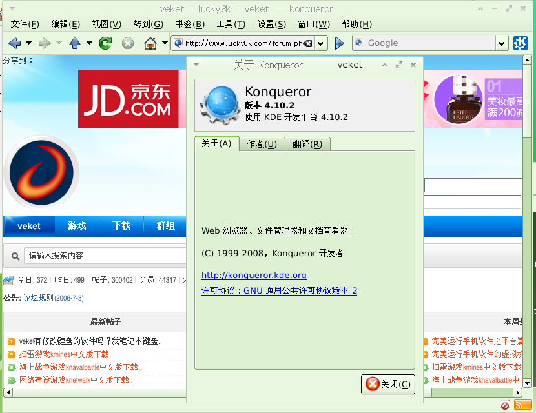536x413 pixels.
Task: Open the 工具(T) menu
Action: tap(231, 25)
